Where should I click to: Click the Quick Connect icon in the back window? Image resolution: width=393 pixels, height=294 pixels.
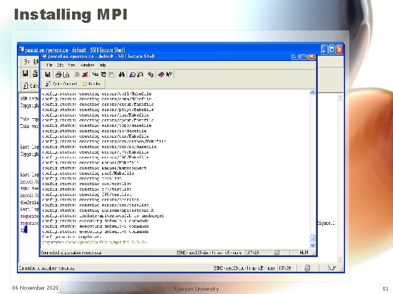pyautogui.click(x=26, y=85)
